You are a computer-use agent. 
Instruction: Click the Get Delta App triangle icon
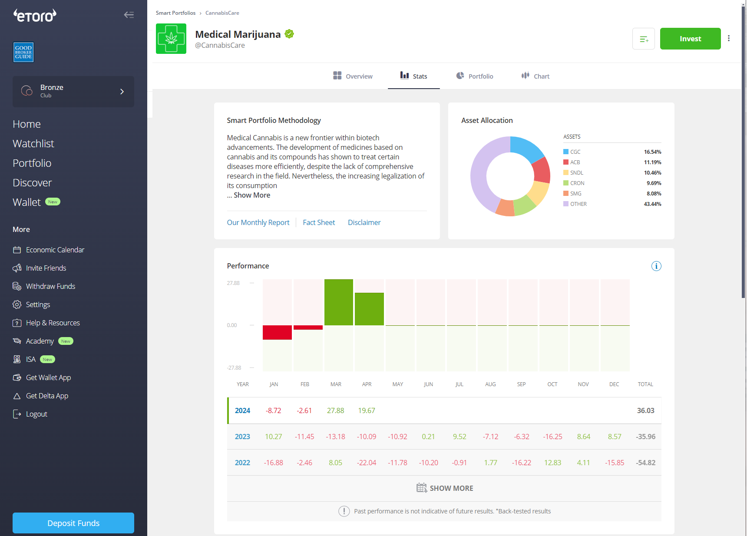coord(17,396)
